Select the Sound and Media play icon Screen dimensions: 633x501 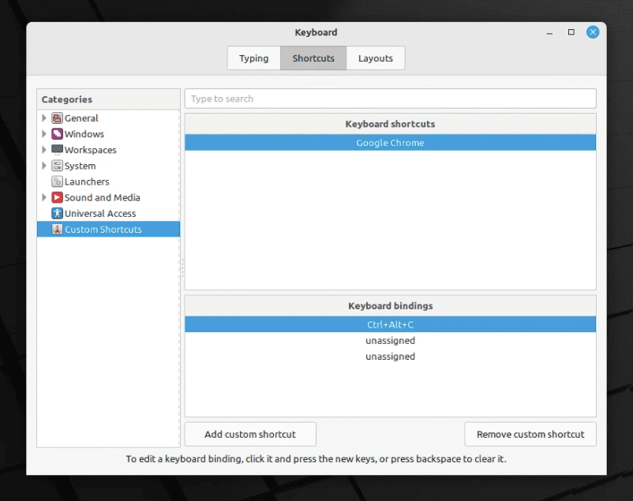pyautogui.click(x=55, y=197)
